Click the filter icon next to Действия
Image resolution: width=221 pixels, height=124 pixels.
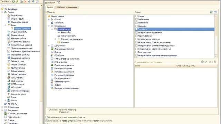tap(59, 2)
